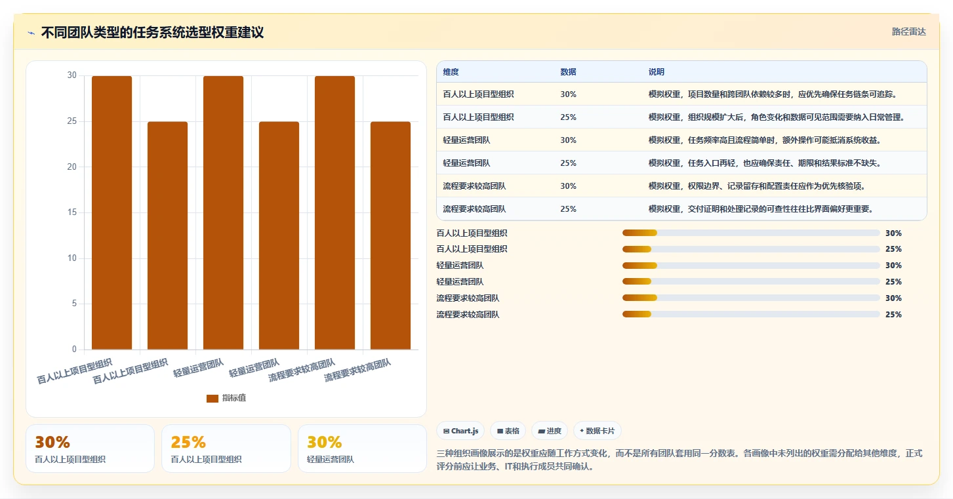Select the 数据卡片 chip
This screenshot has height=499, width=953.
click(597, 431)
